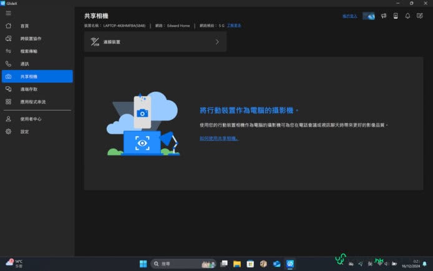This screenshot has width=433, height=271.
Task: Open the notification bell in the header
Action: point(407,16)
